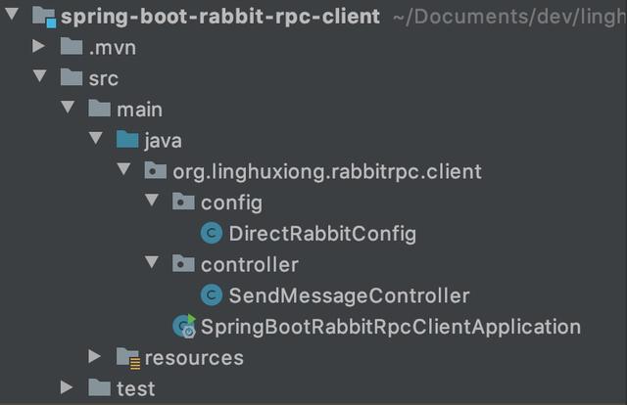Select the main folder label

coord(139,110)
